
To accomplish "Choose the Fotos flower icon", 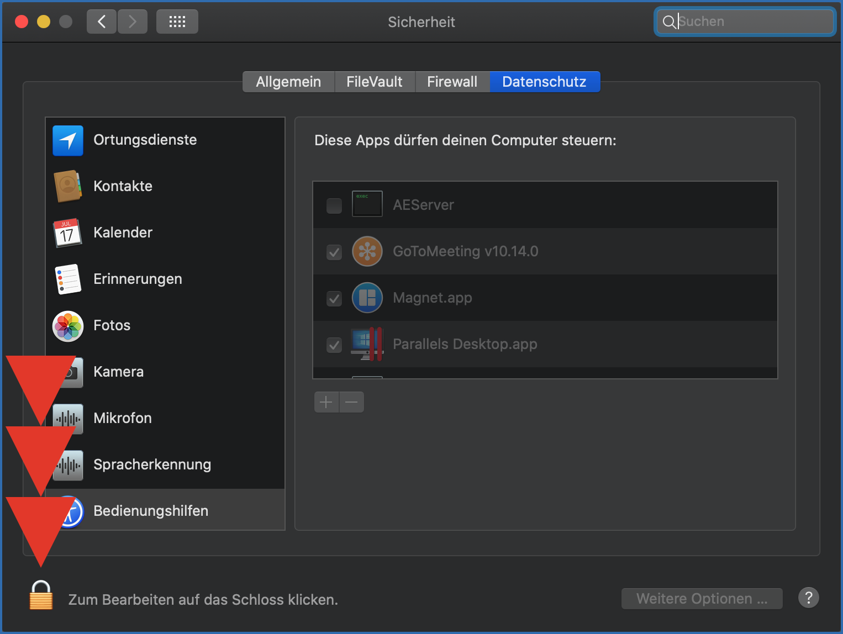I will [x=68, y=326].
